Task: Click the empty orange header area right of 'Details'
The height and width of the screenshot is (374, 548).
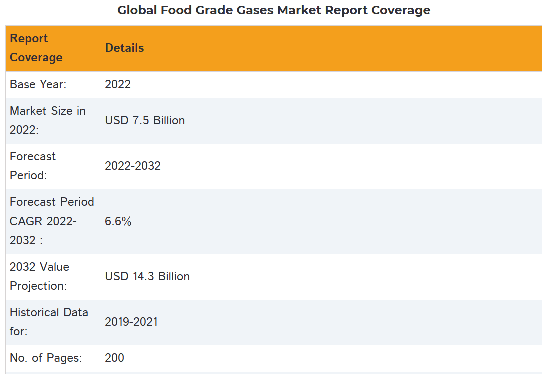Action: tap(340, 48)
